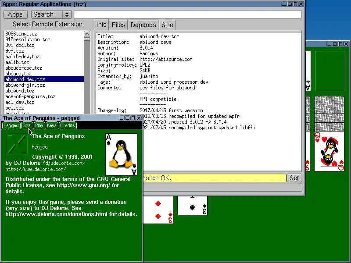Click the Apps button

coord(15,14)
